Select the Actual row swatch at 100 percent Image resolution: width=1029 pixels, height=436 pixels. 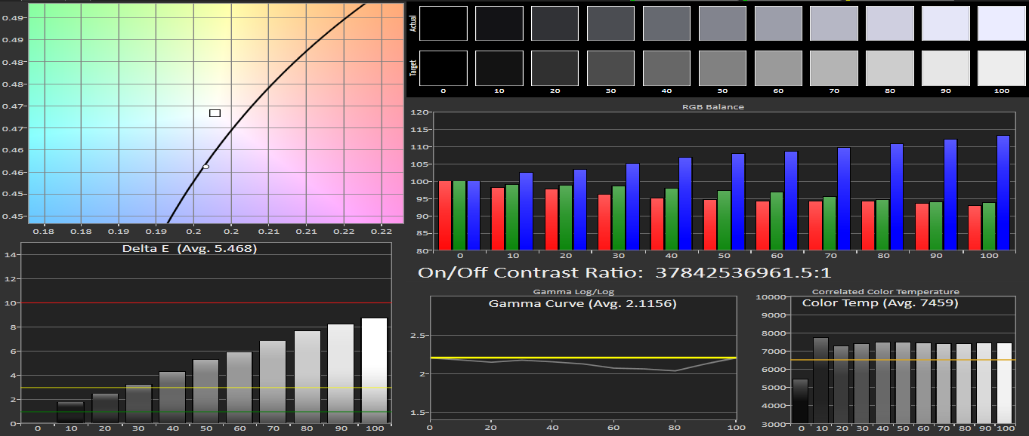pyautogui.click(x=1003, y=23)
